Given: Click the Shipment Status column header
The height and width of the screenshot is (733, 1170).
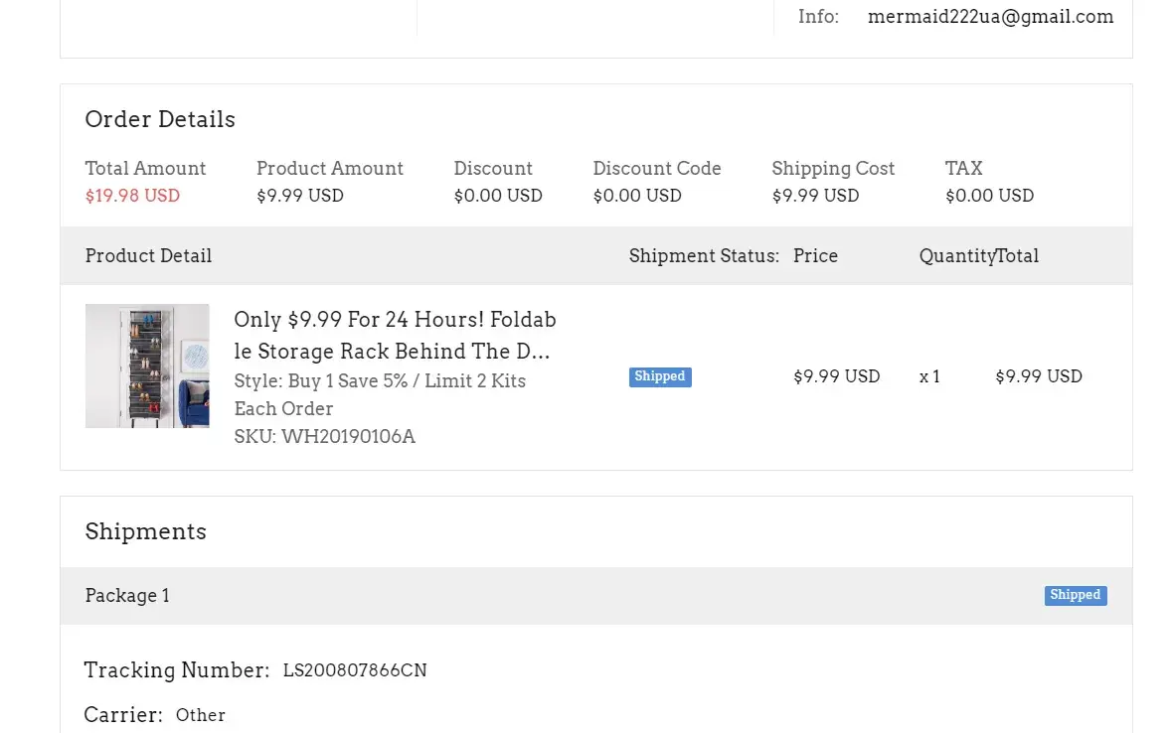Looking at the screenshot, I should pyautogui.click(x=704, y=256).
